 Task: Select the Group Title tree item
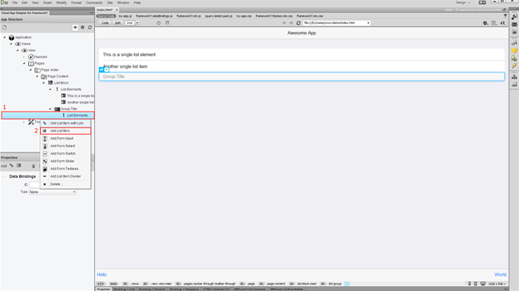pos(69,108)
